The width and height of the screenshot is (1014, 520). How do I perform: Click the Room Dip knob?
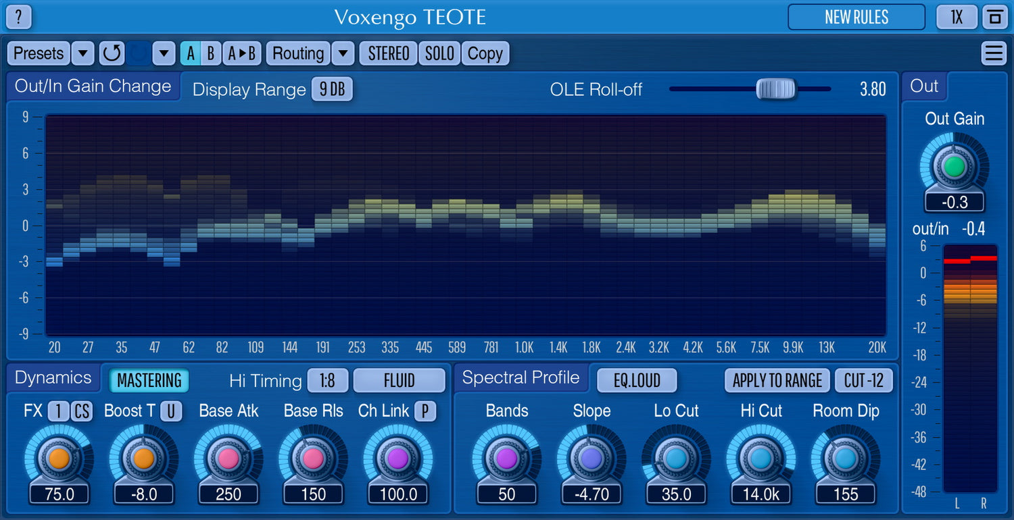[846, 459]
